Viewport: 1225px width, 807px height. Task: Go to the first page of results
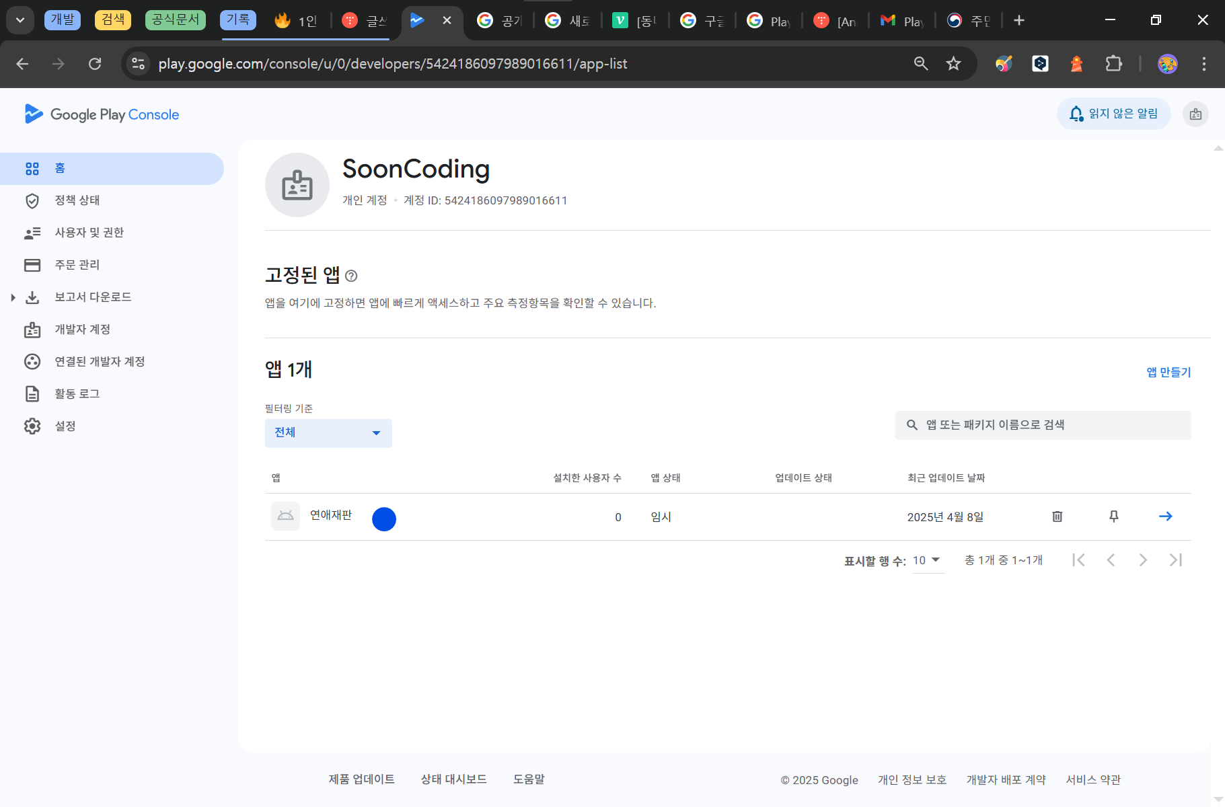point(1078,560)
